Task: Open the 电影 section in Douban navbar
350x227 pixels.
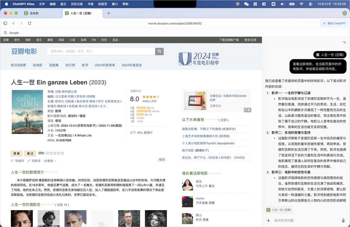Action: (28, 40)
